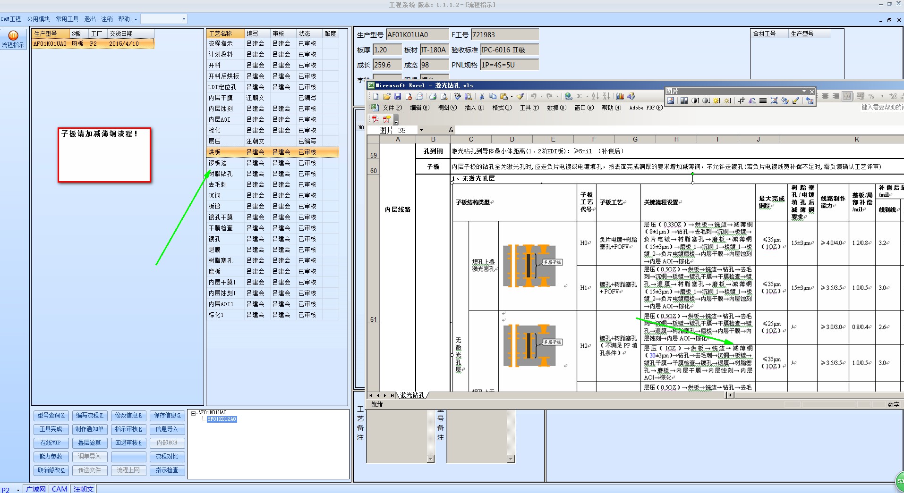Run Excel spelling check icon
Viewport: 904px width, 493px height.
(457, 96)
